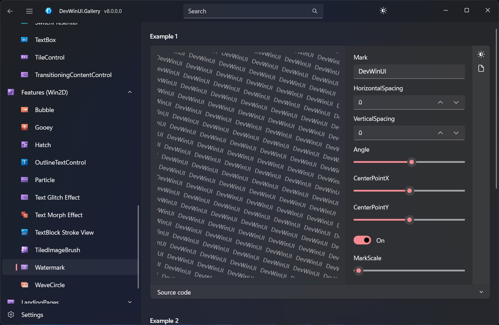
Task: Turn off the On toggle switch
Action: 362,240
